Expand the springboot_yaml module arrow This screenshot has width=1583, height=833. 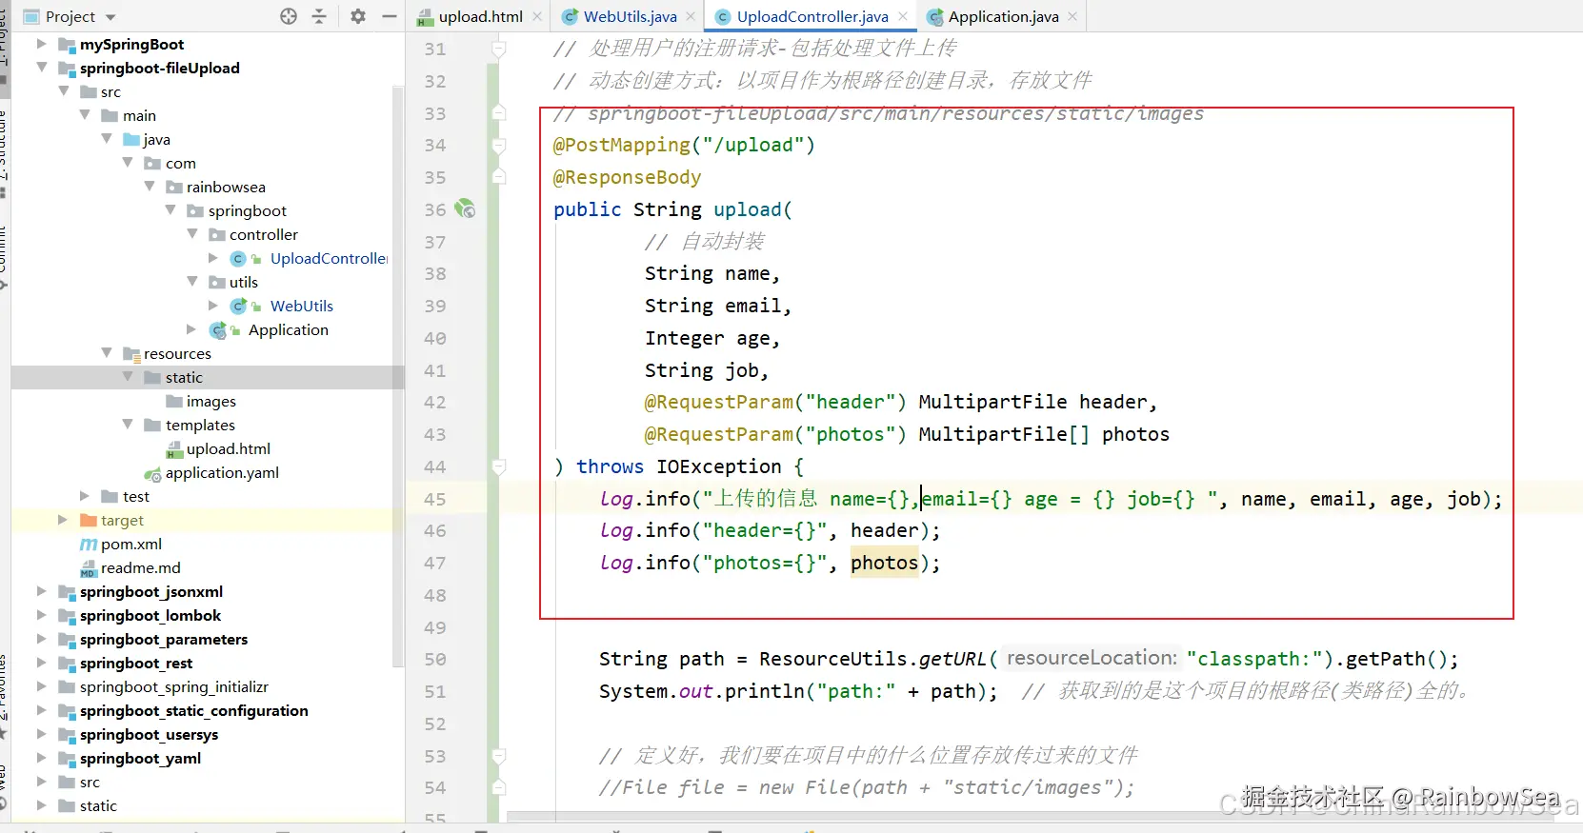(x=41, y=758)
